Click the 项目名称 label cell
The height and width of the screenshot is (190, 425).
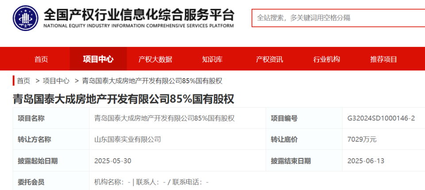click(51, 118)
